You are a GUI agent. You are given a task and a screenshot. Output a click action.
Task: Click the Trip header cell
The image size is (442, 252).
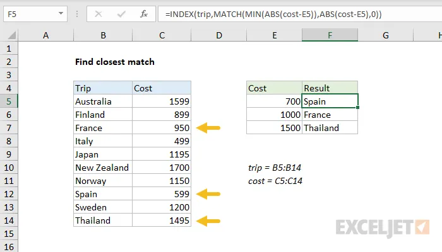point(102,88)
